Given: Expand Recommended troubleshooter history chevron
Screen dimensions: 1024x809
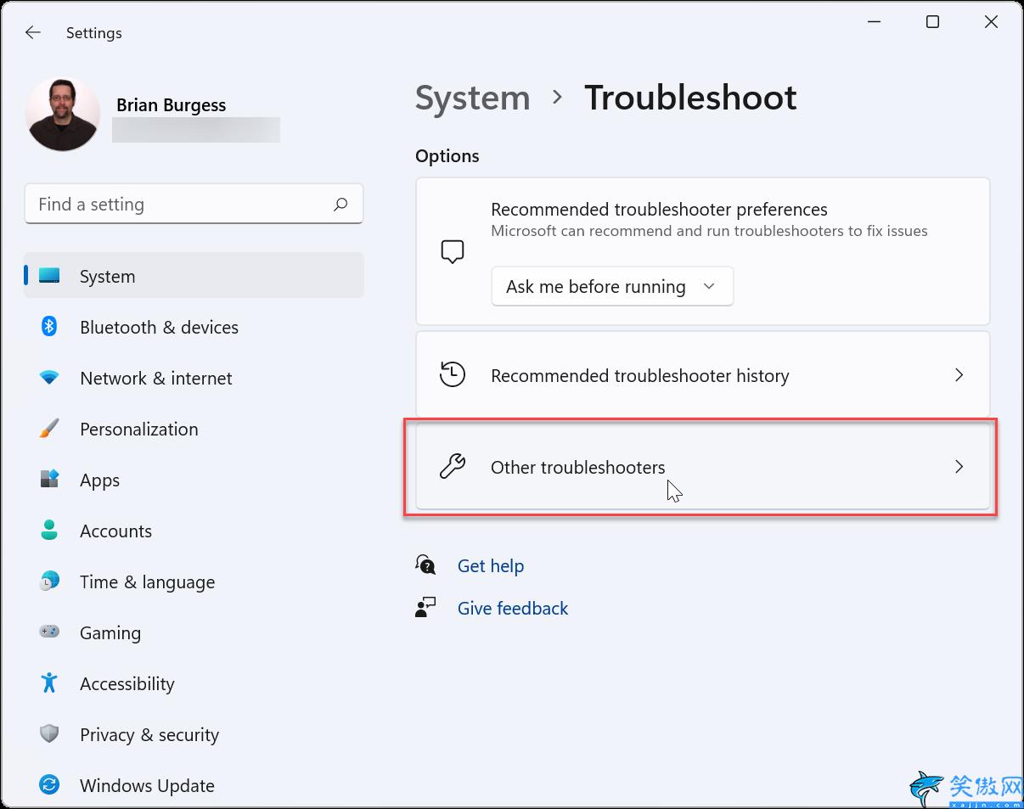Looking at the screenshot, I should (959, 374).
